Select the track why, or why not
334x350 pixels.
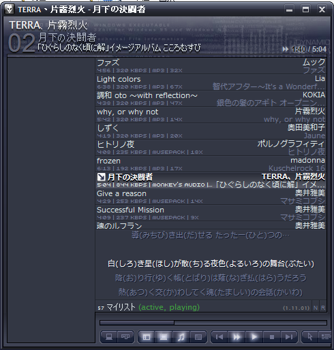point(211,115)
